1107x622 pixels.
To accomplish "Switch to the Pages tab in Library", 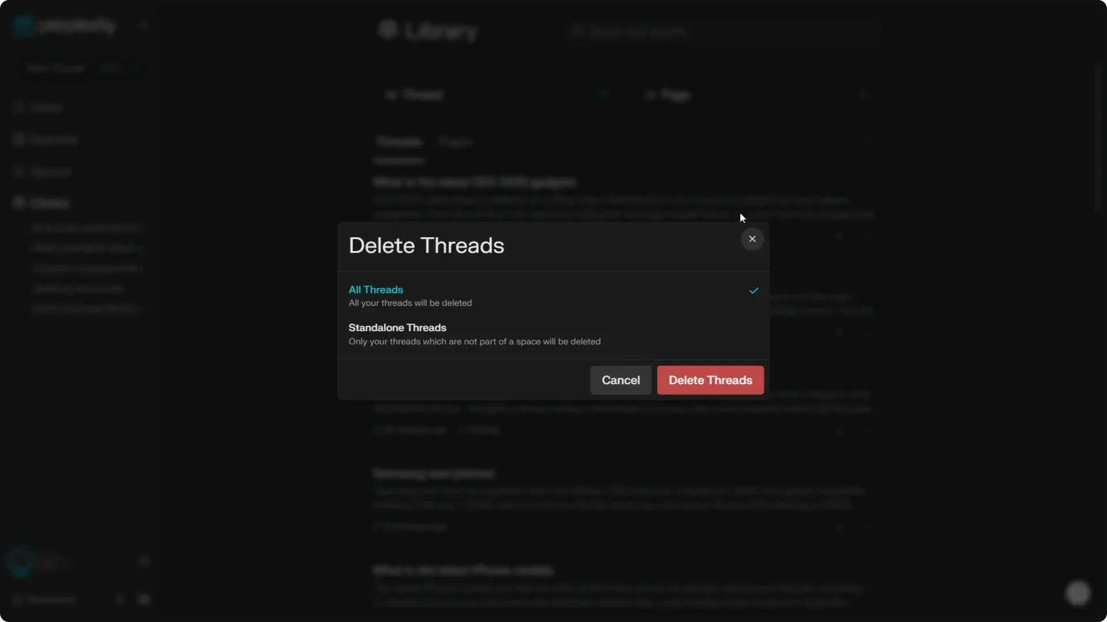I will (x=455, y=142).
